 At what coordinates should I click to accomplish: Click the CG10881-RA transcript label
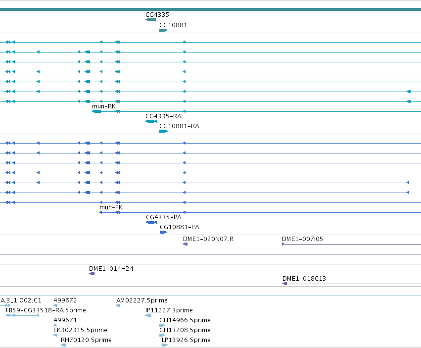coord(180,126)
